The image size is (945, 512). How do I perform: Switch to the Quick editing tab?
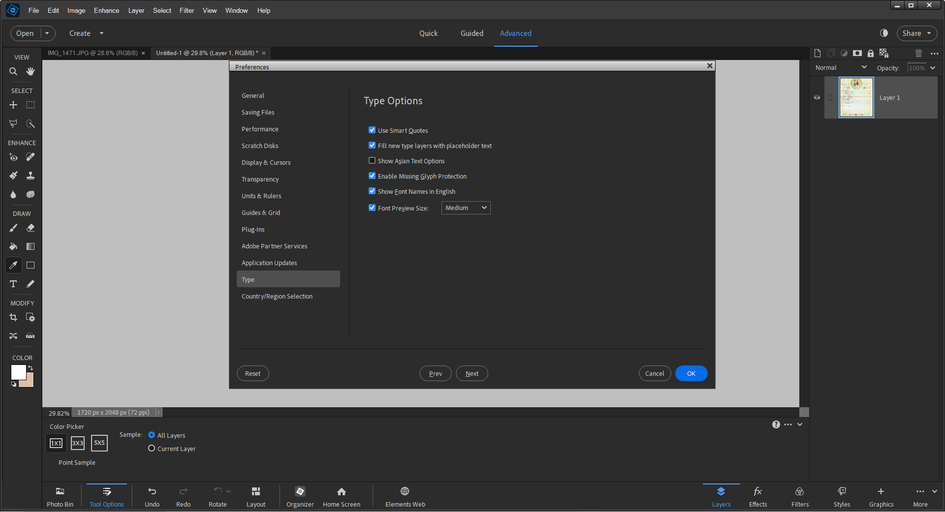click(428, 33)
